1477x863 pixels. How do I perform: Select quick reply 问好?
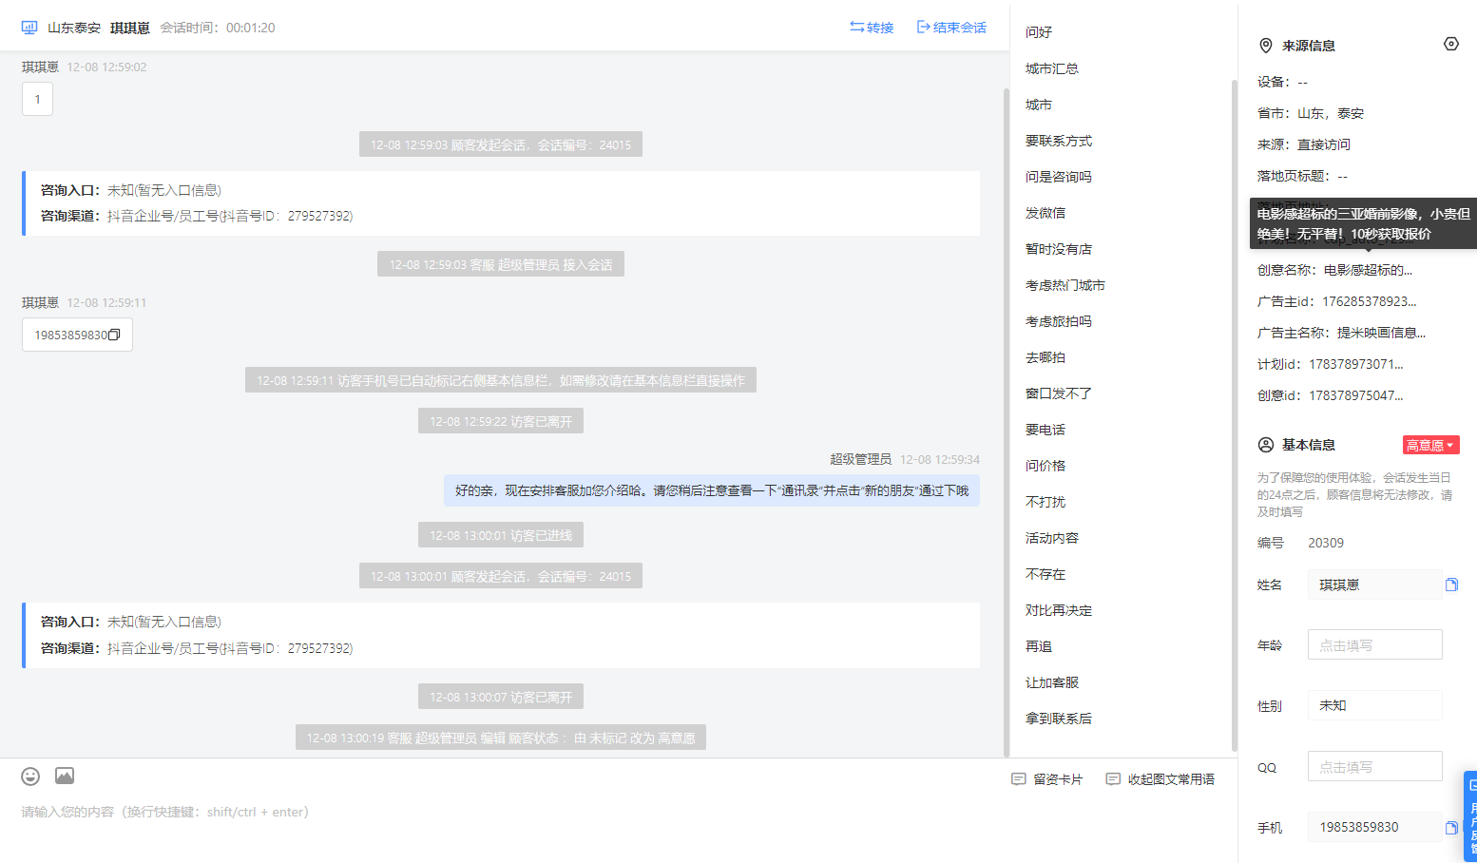coord(1039,32)
